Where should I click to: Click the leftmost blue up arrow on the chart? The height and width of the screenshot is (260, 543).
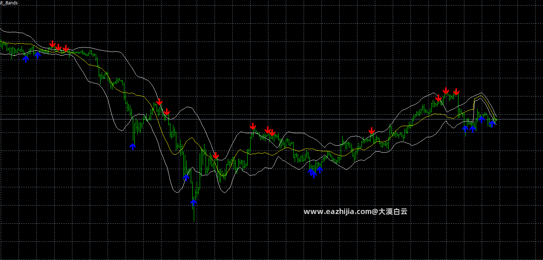tap(26, 59)
